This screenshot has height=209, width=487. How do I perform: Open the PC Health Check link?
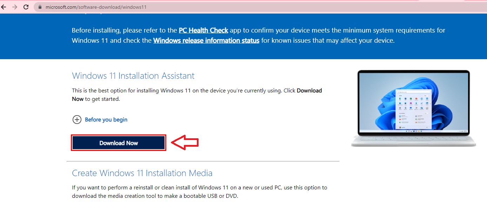coord(203,30)
